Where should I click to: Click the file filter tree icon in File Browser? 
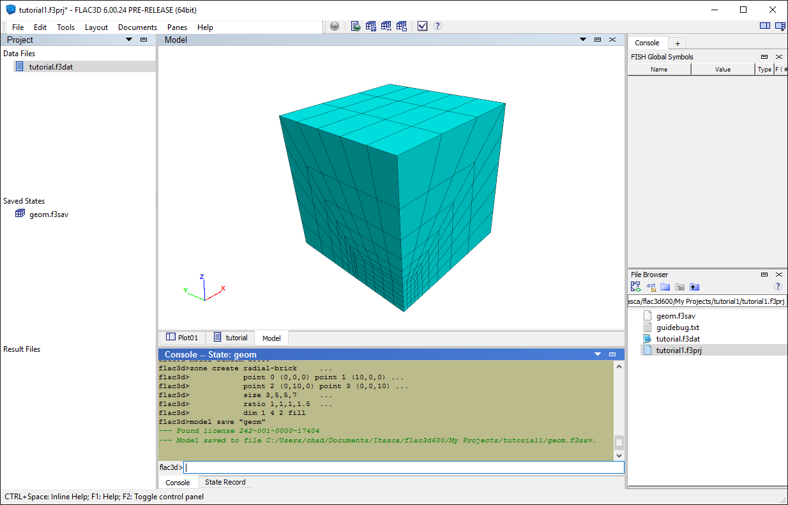tap(636, 287)
